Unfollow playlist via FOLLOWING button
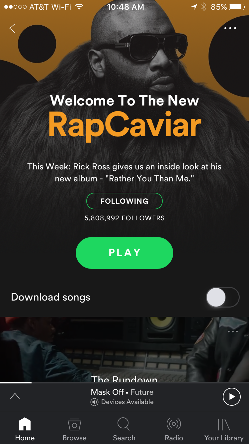Viewport: 249px width, 444px height. (x=124, y=201)
